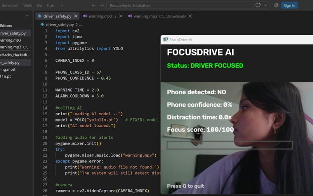Click Phone detected: NO text
313x196 pixels.
196,92
